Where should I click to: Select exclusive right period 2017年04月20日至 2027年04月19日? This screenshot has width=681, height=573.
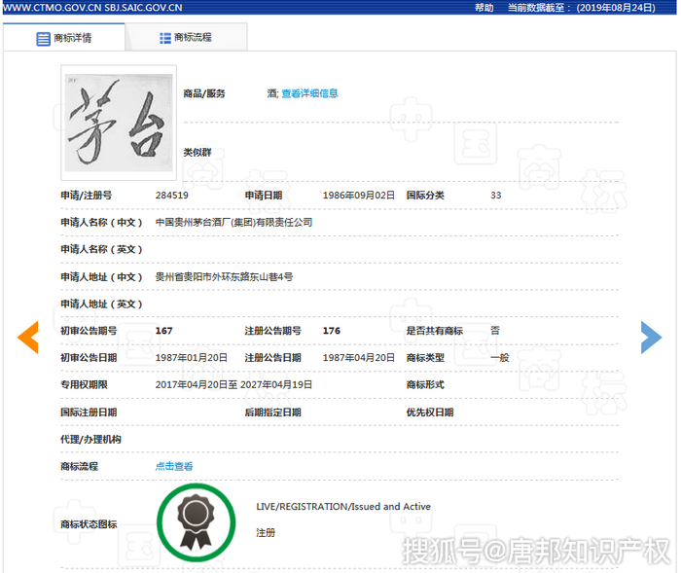point(233,384)
